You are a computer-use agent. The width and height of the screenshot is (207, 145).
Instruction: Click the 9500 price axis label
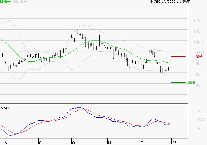pyautogui.click(x=200, y=53)
